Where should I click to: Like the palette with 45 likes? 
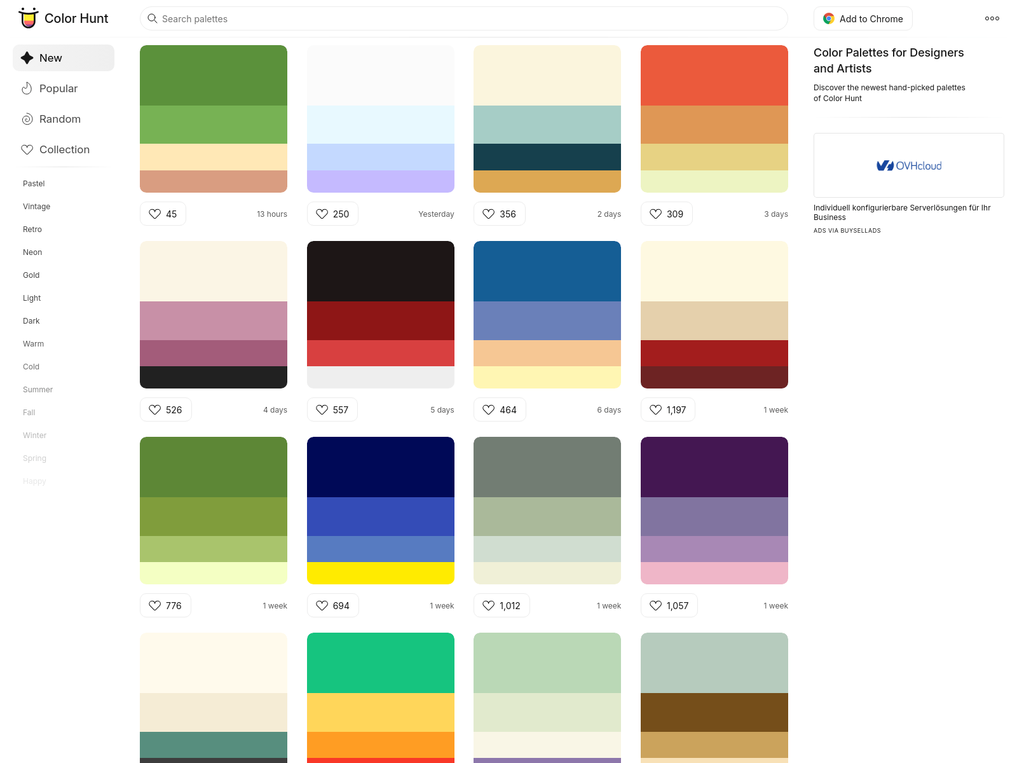pos(163,214)
